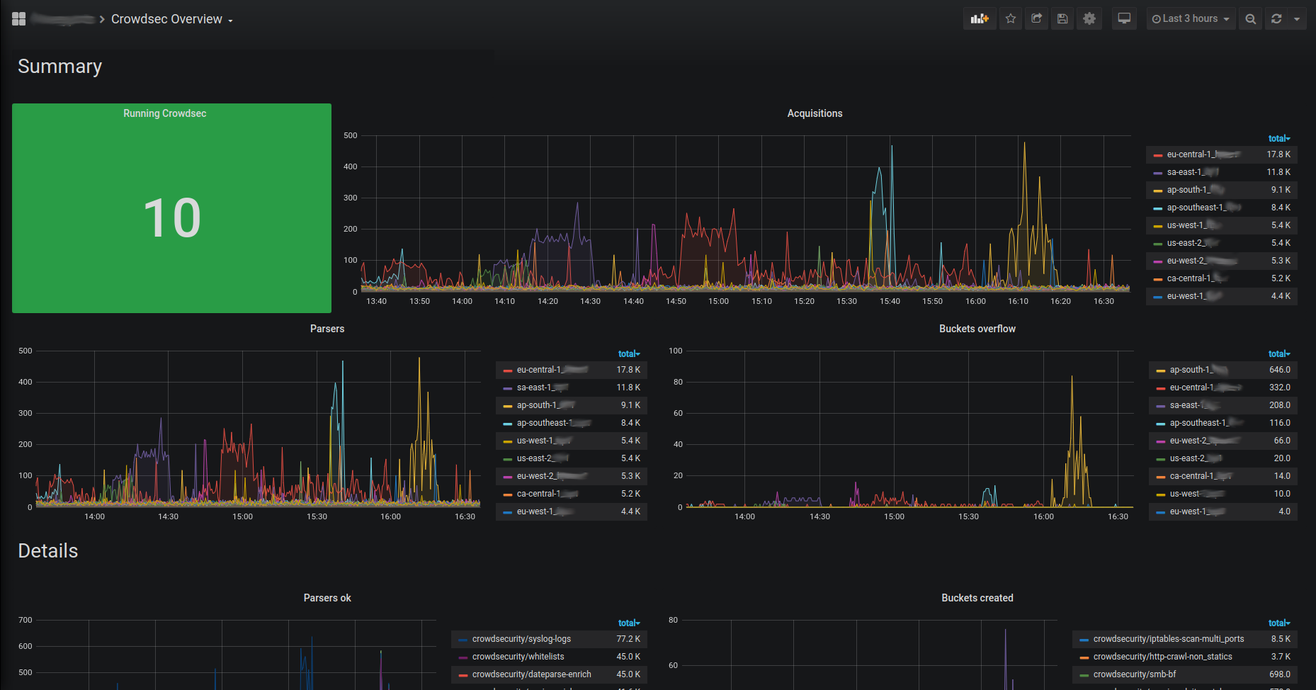Viewport: 1316px width, 690px height.
Task: Open the Grafana home grid icon
Action: pos(19,19)
